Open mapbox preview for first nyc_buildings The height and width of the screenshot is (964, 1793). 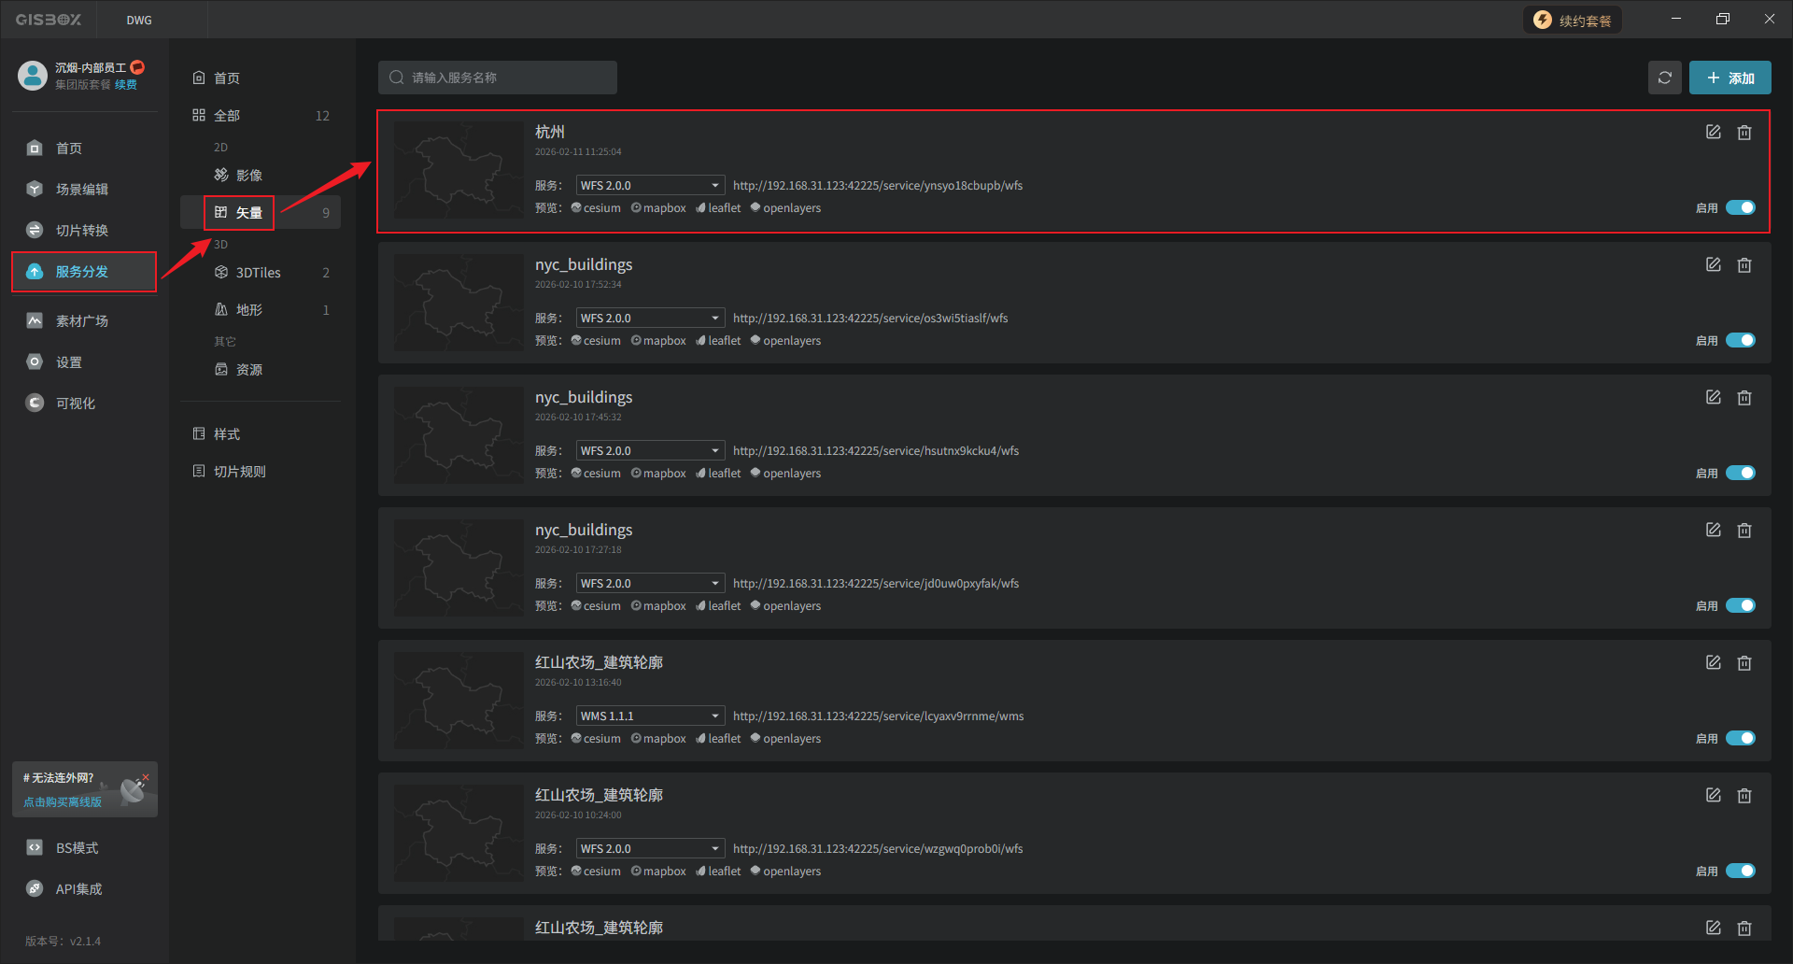click(x=658, y=341)
